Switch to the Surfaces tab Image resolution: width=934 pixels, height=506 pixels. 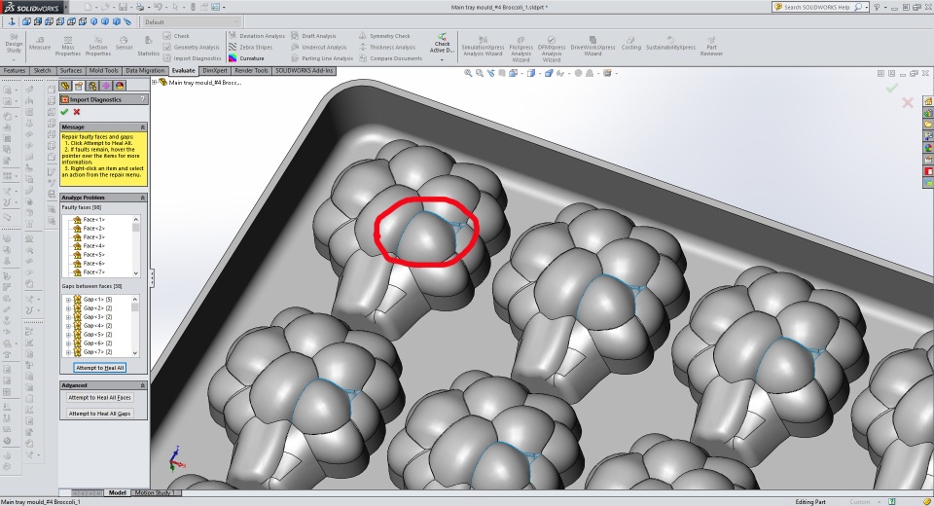(x=71, y=70)
